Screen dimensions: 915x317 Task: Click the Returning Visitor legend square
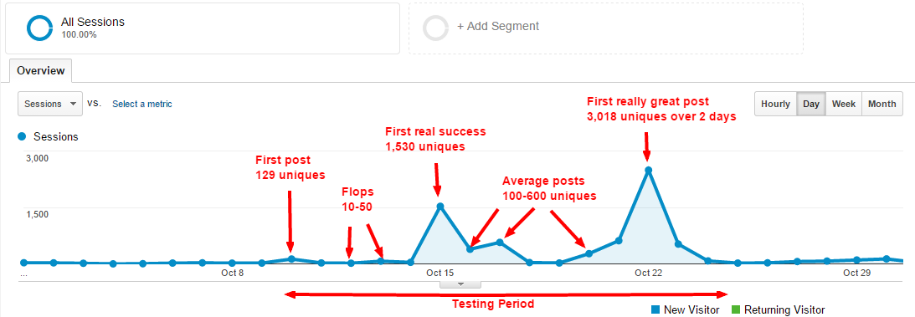(x=735, y=309)
